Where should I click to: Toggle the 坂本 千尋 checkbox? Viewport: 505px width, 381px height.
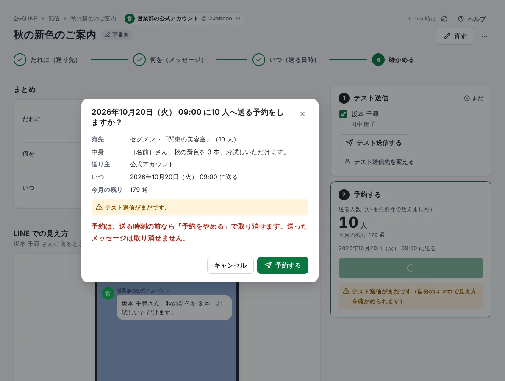[343, 114]
